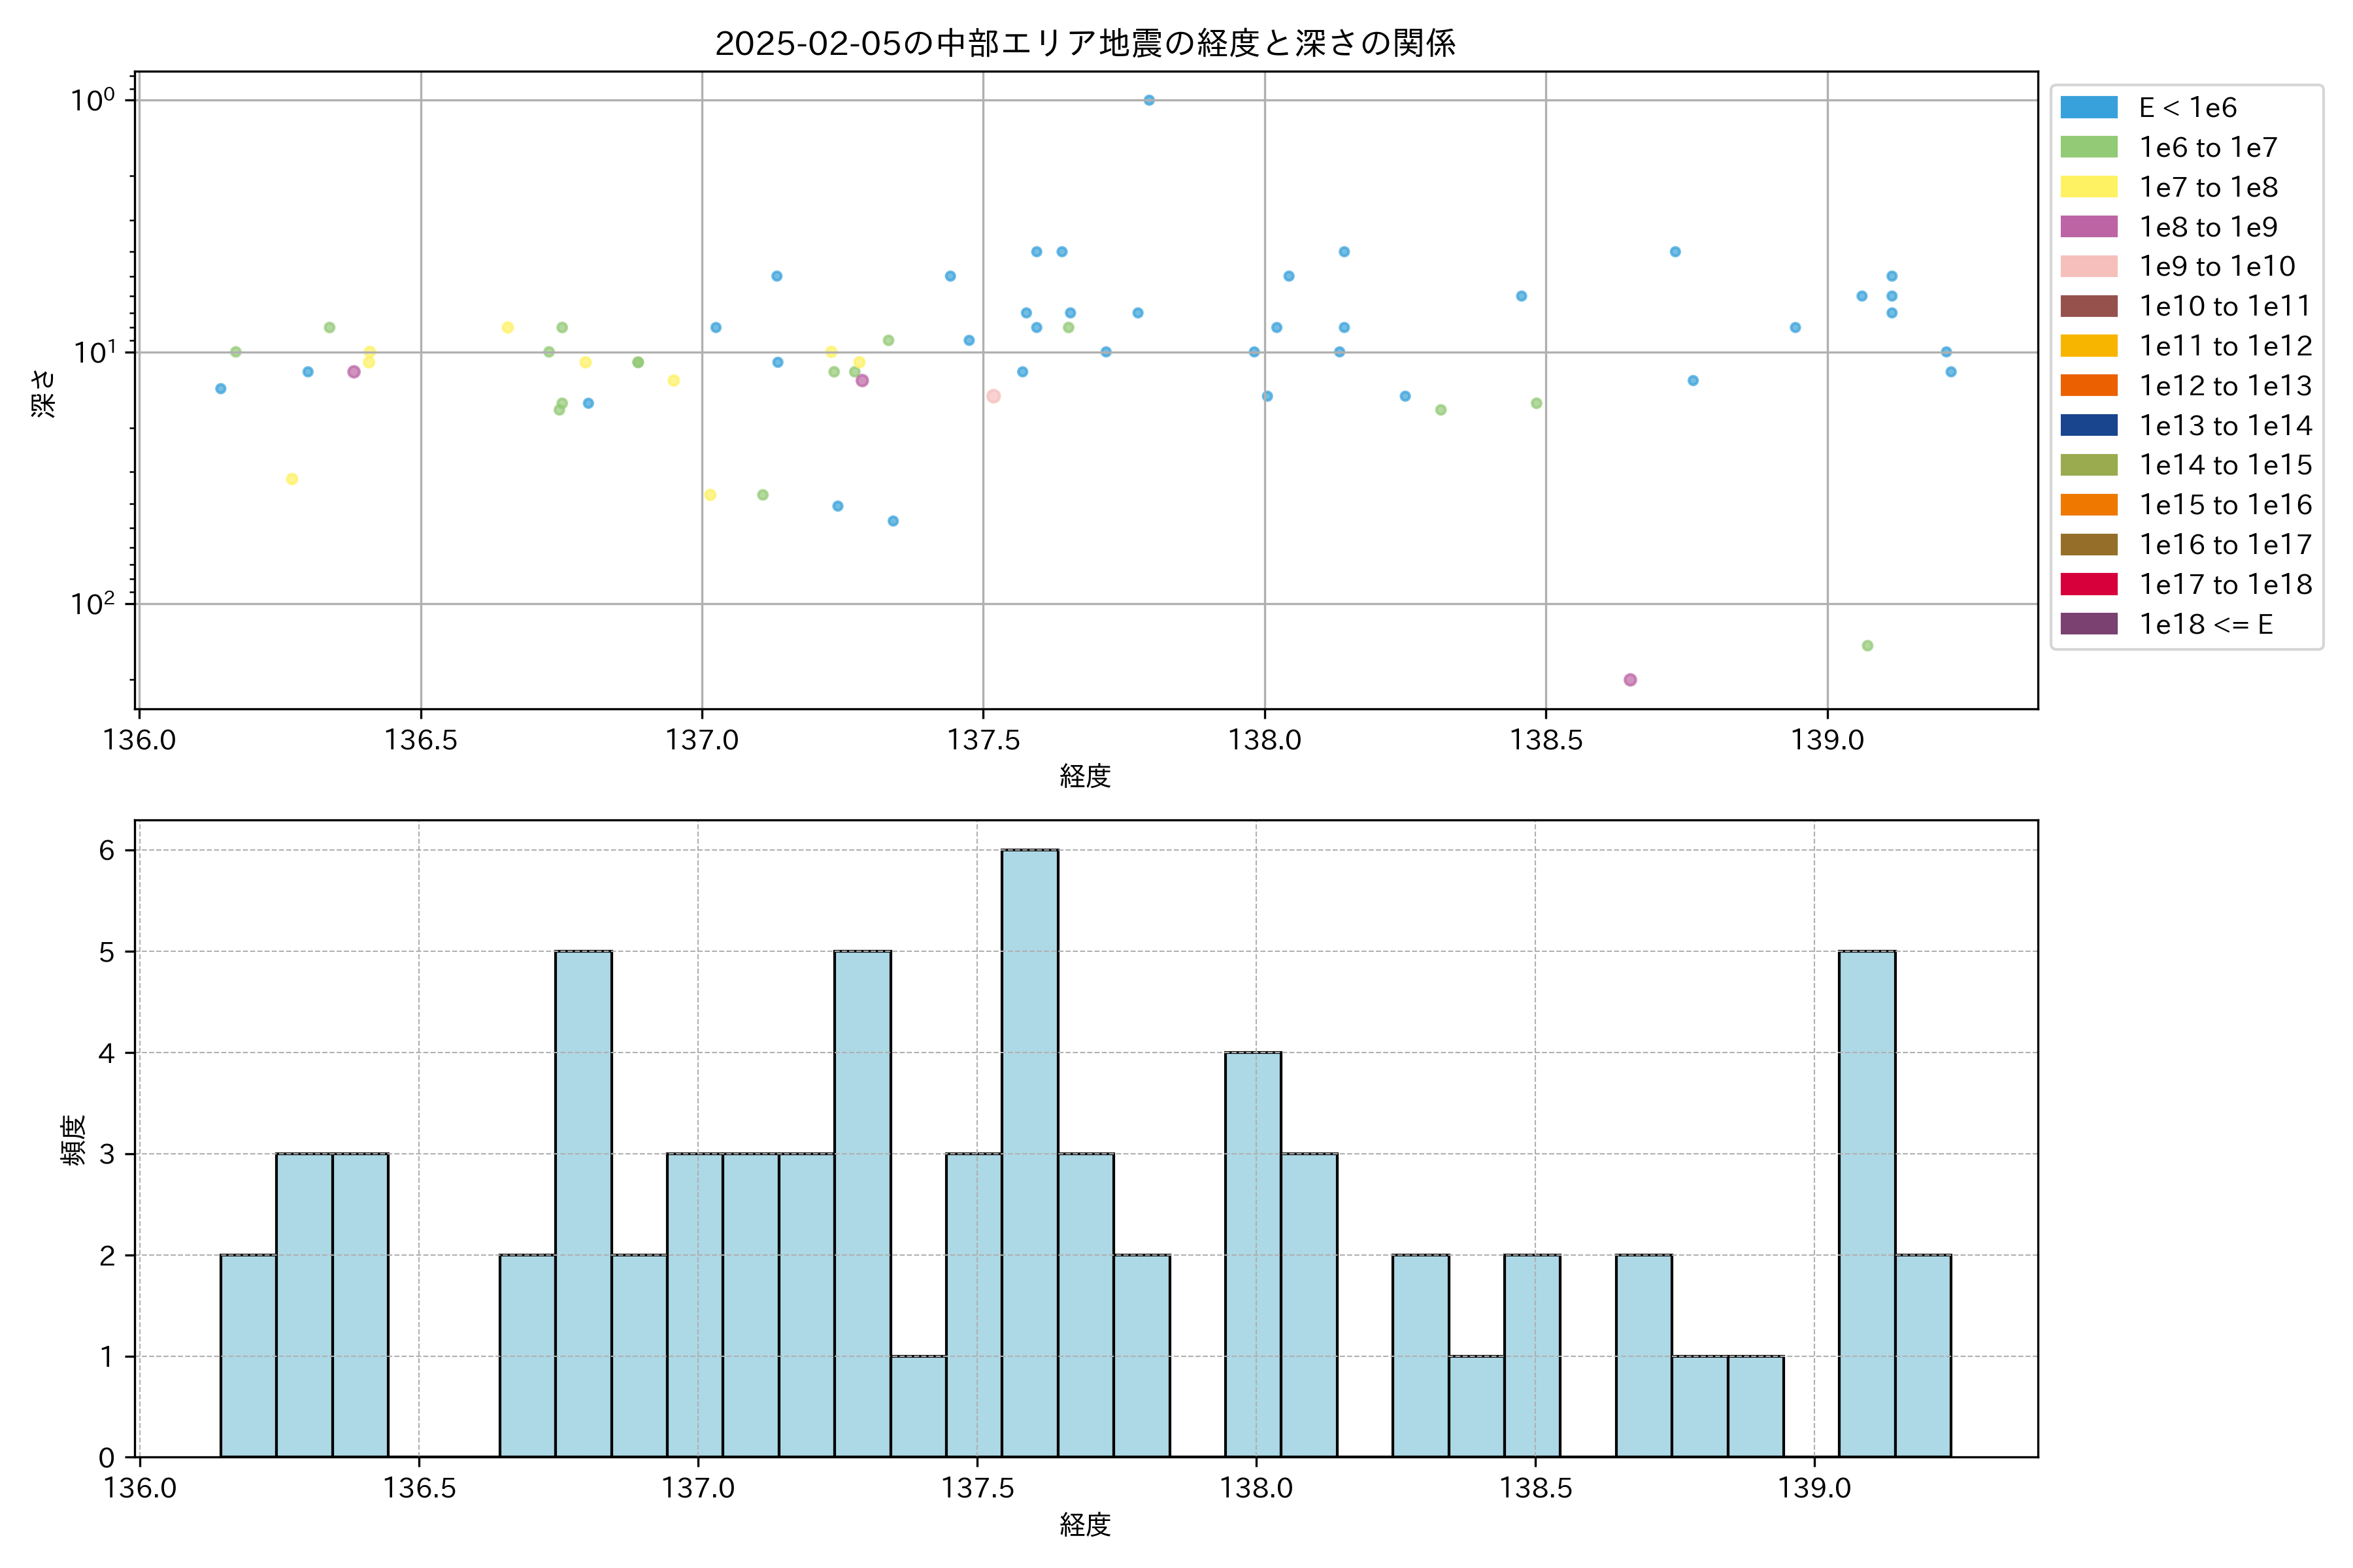The image size is (2353, 1568).
Task: Click the '頻度' y-axis label of histogram
Action: tap(74, 1140)
